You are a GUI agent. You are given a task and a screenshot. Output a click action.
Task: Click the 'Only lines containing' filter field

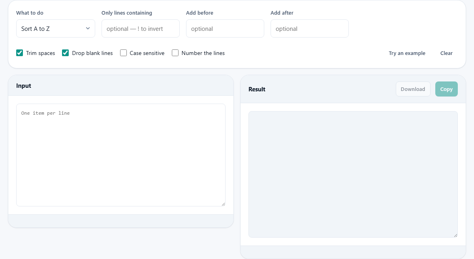[x=141, y=28]
